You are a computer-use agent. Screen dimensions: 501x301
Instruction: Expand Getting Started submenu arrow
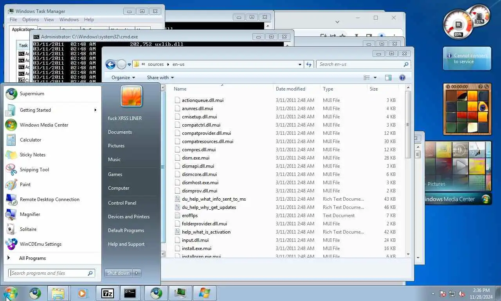pos(95,110)
